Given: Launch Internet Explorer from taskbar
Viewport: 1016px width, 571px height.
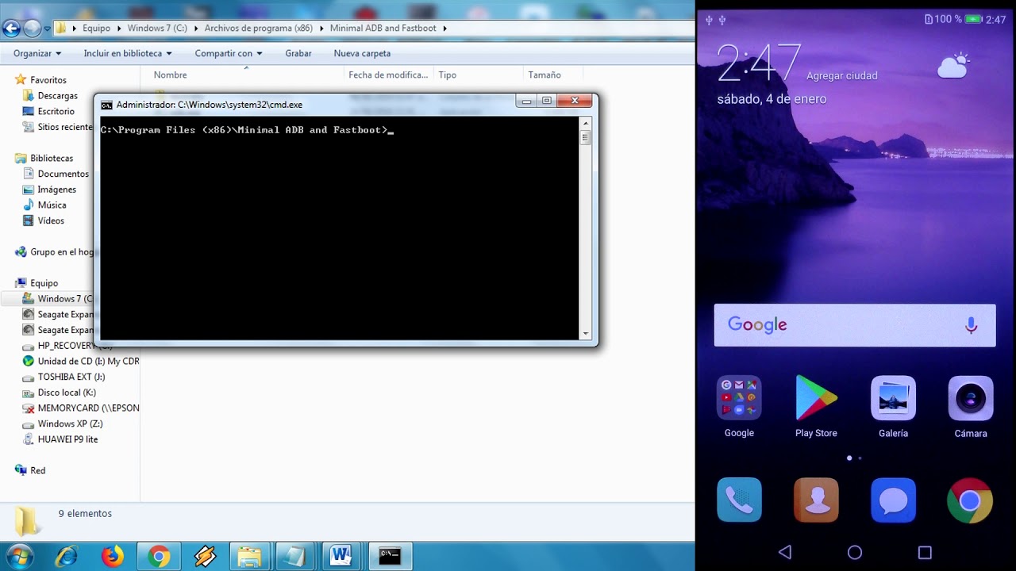Looking at the screenshot, I should pyautogui.click(x=66, y=557).
